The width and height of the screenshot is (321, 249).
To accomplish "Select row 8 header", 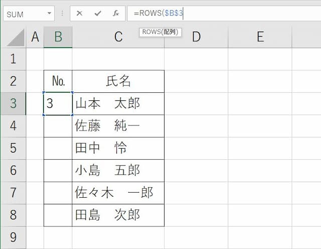I will pos(13,215).
